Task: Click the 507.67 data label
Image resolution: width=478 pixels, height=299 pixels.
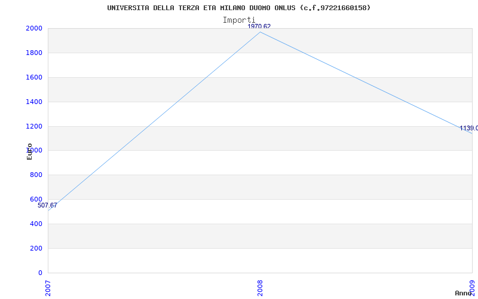Action: coord(47,205)
